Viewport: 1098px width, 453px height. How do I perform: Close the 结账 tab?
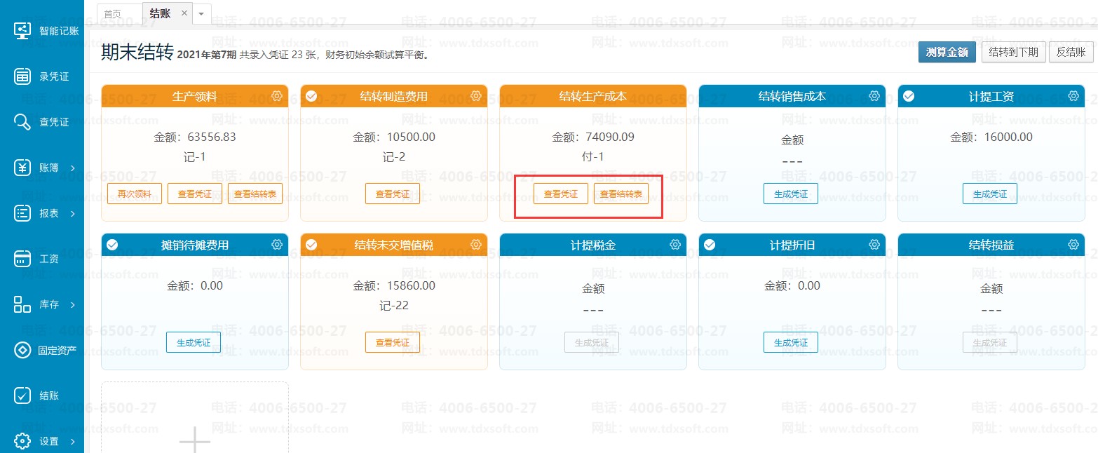(184, 13)
